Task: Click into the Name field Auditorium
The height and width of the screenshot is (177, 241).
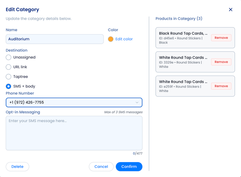Action: [x=55, y=39]
